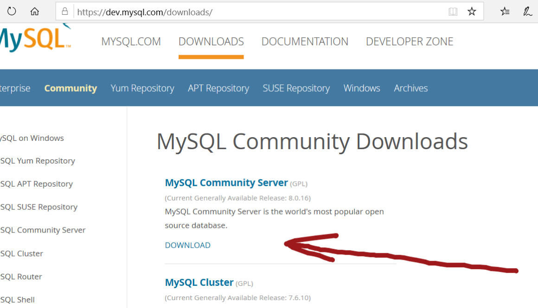Click the DOWNLOAD link for Community Server

tap(188, 245)
